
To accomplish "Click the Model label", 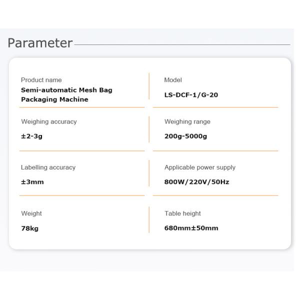I will (x=173, y=80).
